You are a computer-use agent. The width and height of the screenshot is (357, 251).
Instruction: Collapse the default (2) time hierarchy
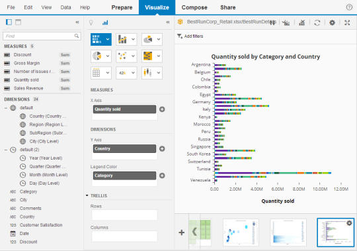coord(6,150)
